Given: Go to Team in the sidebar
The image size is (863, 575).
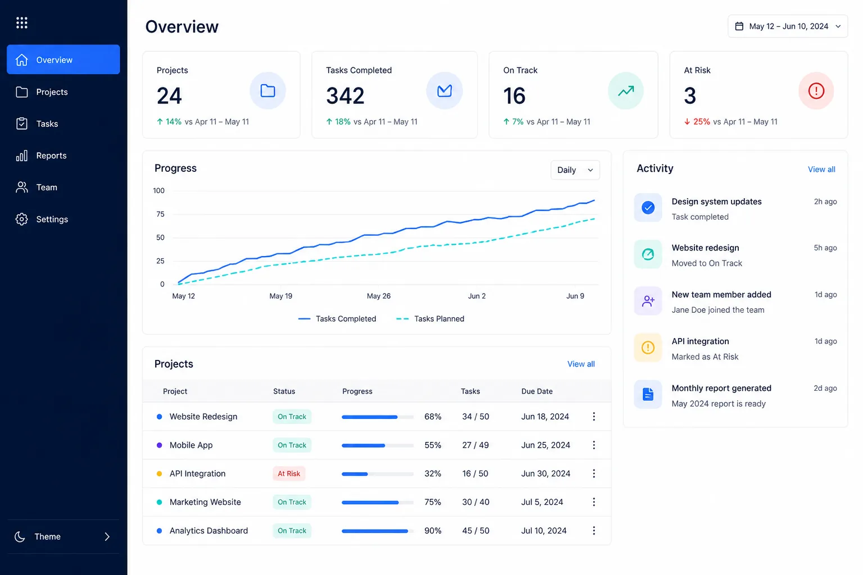Looking at the screenshot, I should tap(63, 187).
